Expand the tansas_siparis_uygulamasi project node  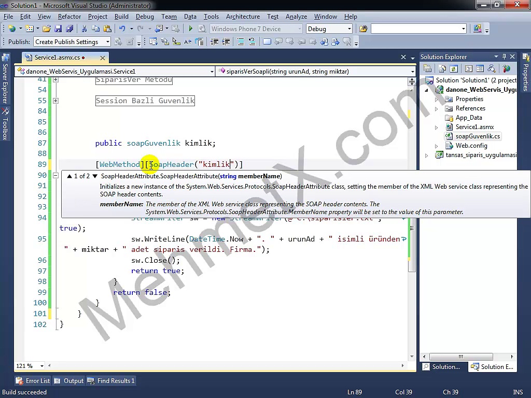coord(427,155)
